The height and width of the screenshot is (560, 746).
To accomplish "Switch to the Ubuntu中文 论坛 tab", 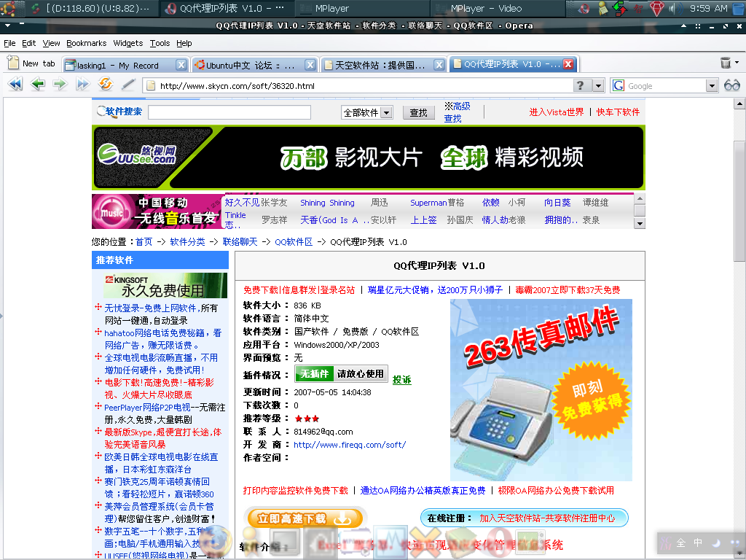I will pyautogui.click(x=254, y=65).
